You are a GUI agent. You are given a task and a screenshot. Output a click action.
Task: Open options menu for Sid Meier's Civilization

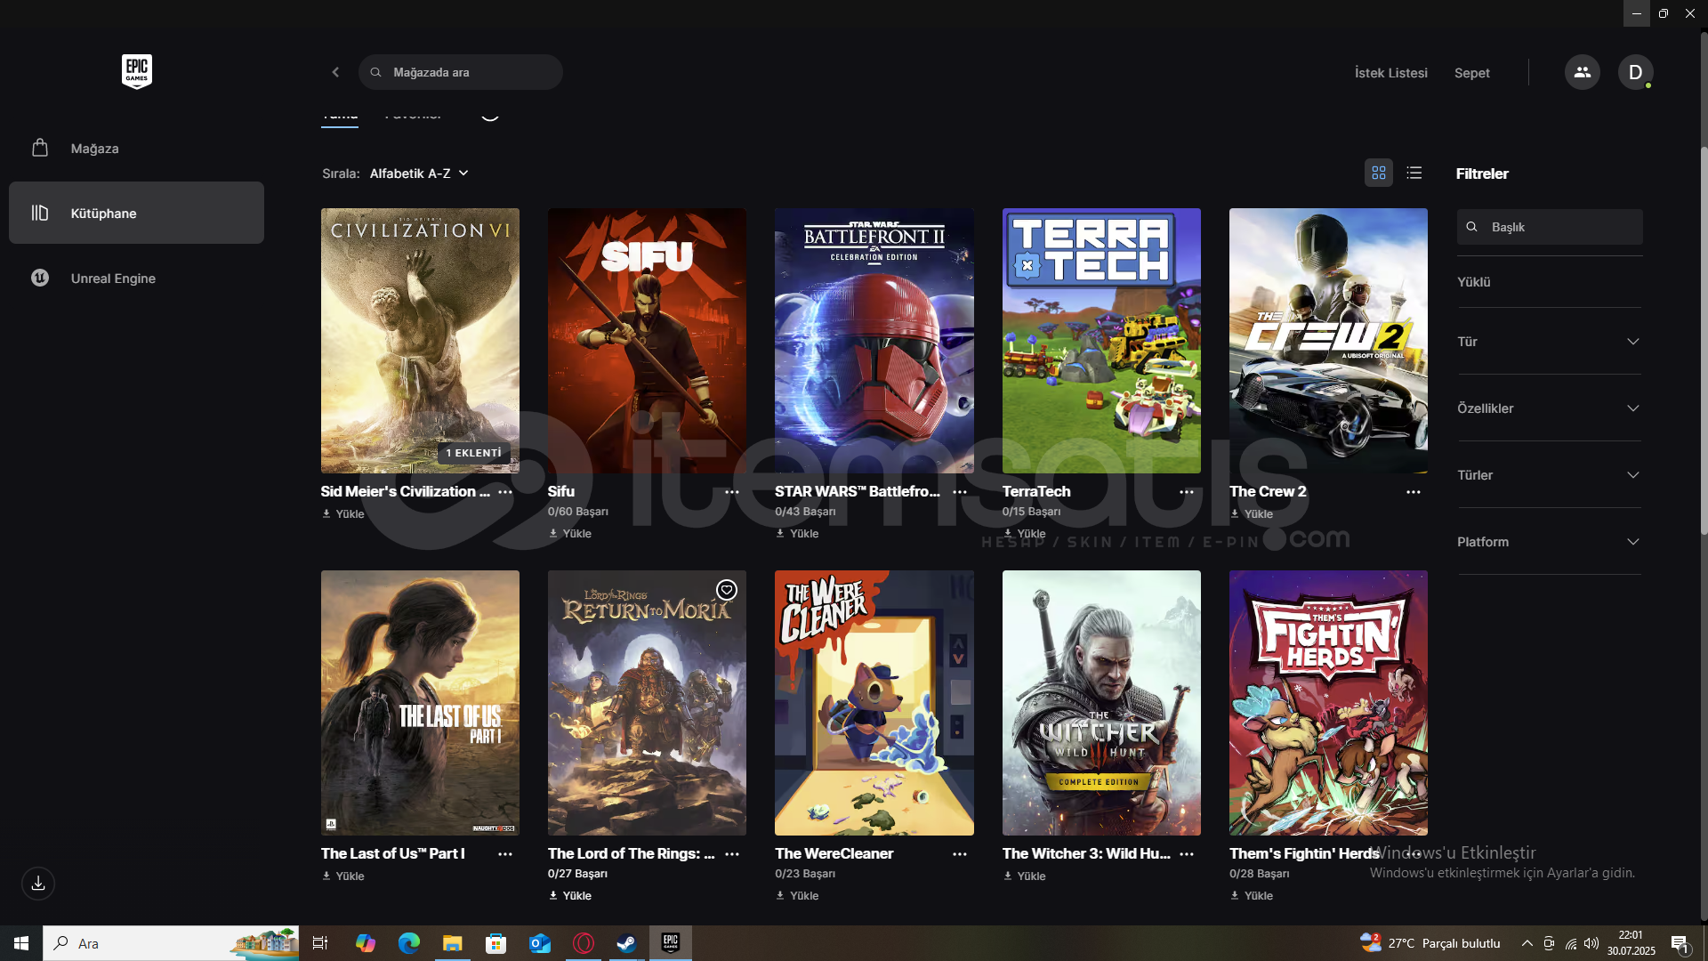tap(505, 492)
